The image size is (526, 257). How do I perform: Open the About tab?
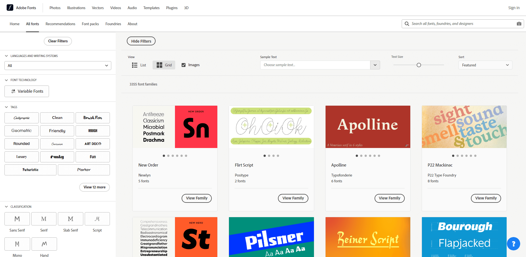click(132, 24)
